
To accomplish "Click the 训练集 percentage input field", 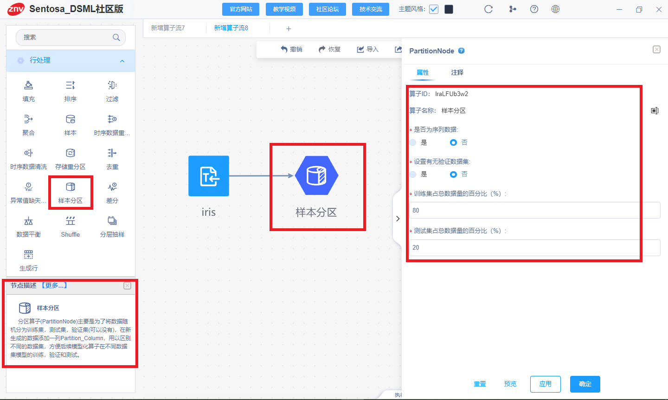I will tap(534, 210).
